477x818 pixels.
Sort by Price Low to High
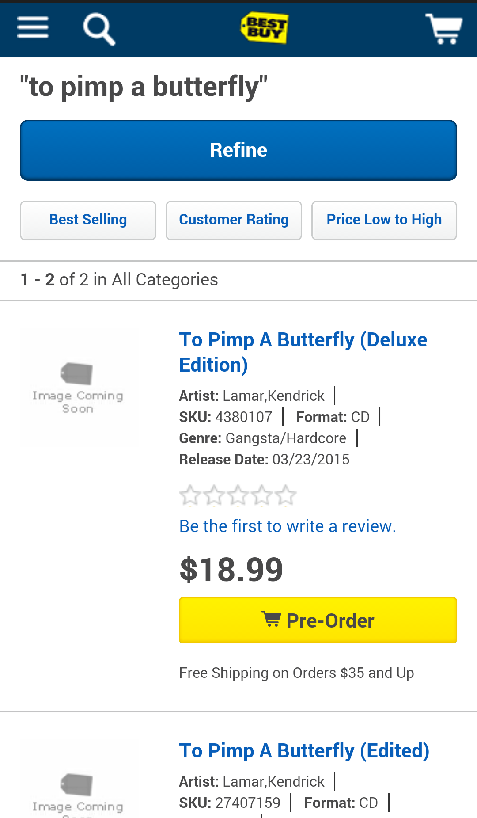pyautogui.click(x=384, y=220)
